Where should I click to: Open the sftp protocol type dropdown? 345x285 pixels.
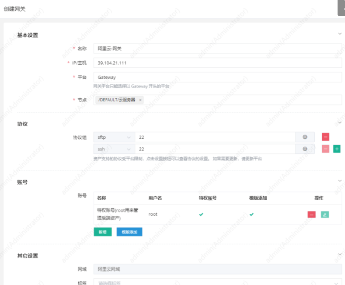(x=114, y=137)
